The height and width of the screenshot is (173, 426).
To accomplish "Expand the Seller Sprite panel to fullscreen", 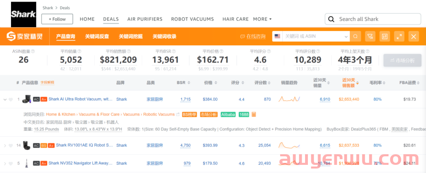I will 399,36.
